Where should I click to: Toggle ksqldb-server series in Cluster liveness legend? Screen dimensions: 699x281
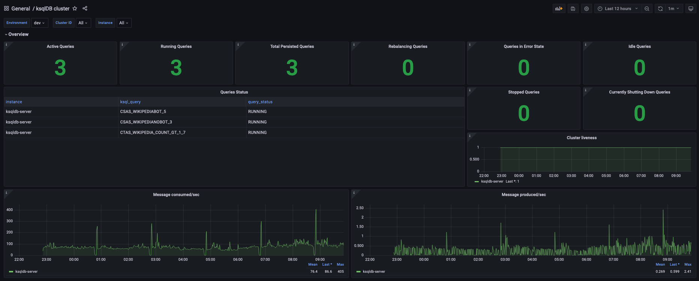(492, 181)
